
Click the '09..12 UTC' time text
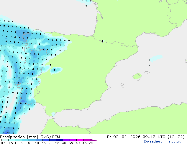154,137
